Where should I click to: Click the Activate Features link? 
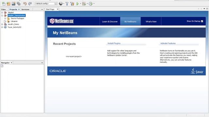pos(168,43)
